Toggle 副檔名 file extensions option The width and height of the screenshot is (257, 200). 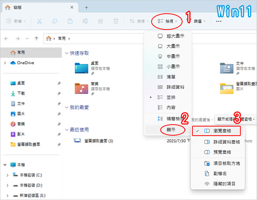click(x=218, y=173)
